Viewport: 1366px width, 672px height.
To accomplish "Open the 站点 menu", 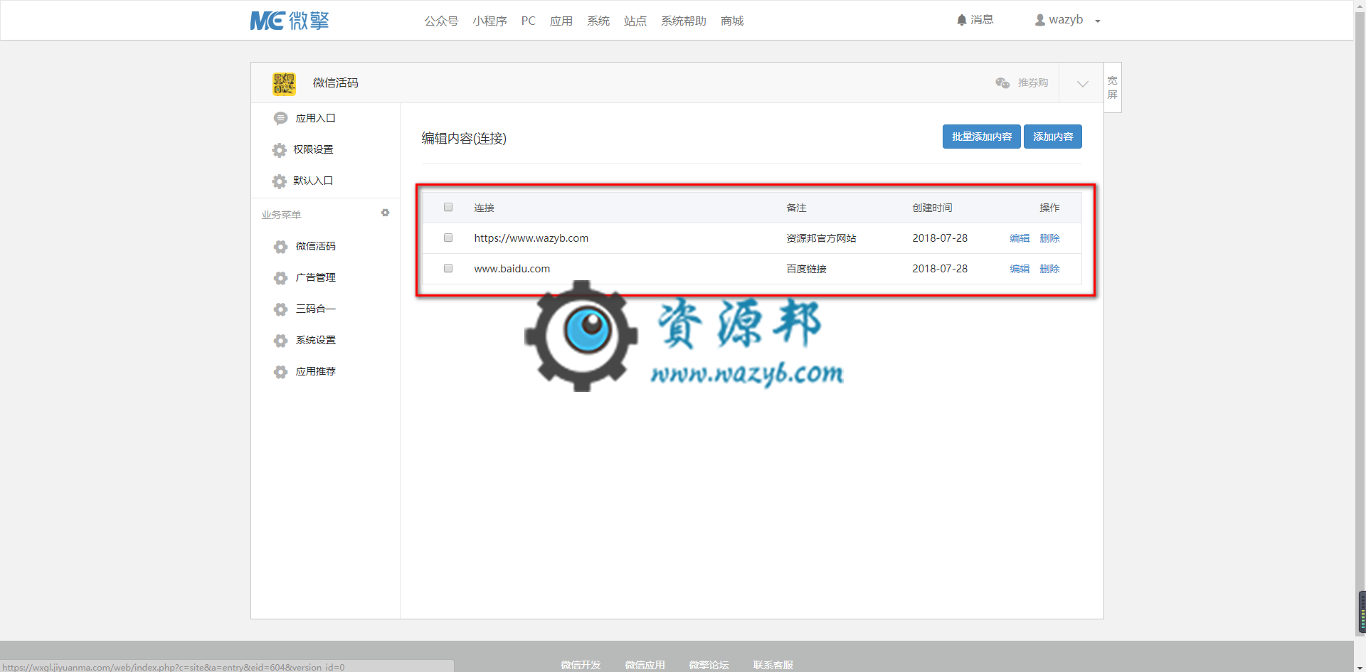I will (x=635, y=21).
